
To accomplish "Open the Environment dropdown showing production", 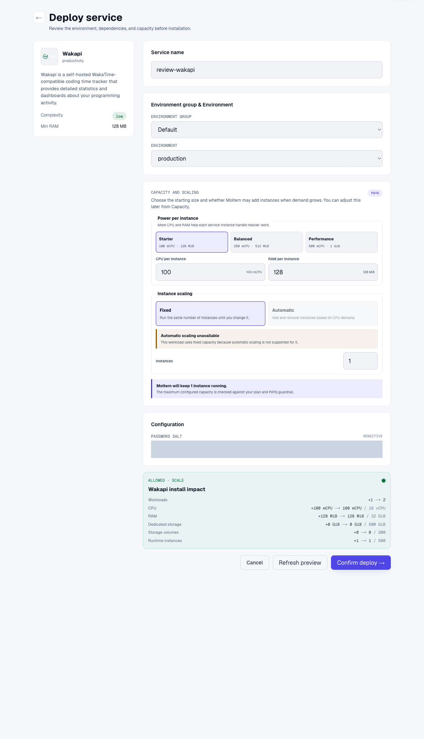I will [267, 158].
